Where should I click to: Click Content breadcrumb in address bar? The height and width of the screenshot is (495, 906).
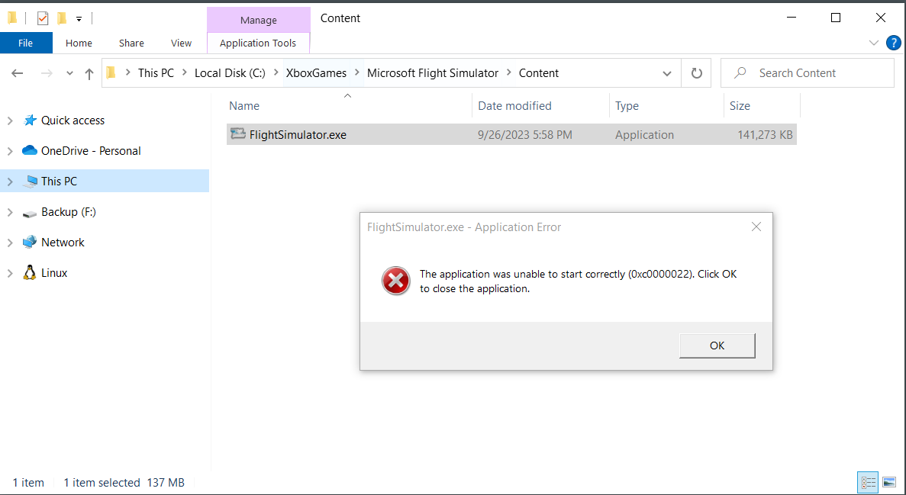[539, 73]
